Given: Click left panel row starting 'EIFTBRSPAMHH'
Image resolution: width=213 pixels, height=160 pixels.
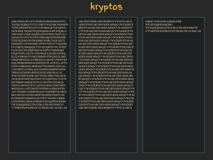Looking at the screenshot, I should (37, 82).
